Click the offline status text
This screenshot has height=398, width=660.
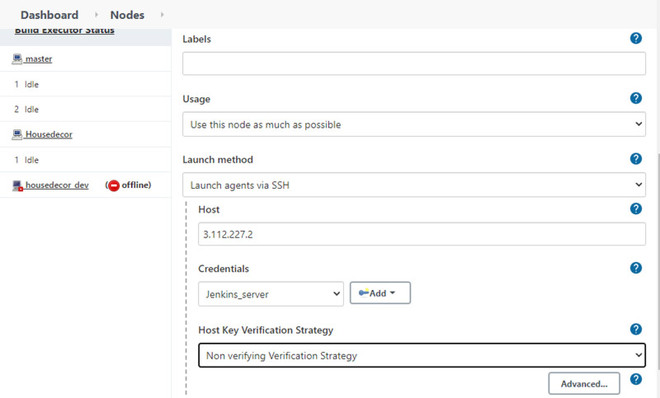[x=136, y=185]
